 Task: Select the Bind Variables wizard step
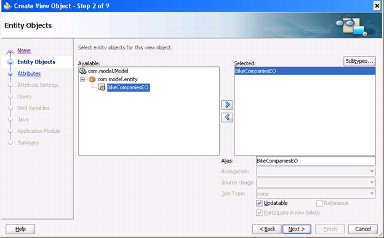pos(33,108)
